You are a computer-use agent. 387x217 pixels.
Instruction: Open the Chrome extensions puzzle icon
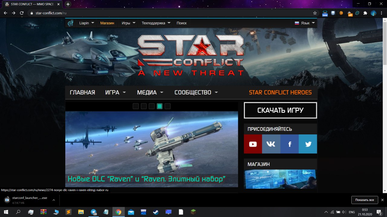[365, 13]
